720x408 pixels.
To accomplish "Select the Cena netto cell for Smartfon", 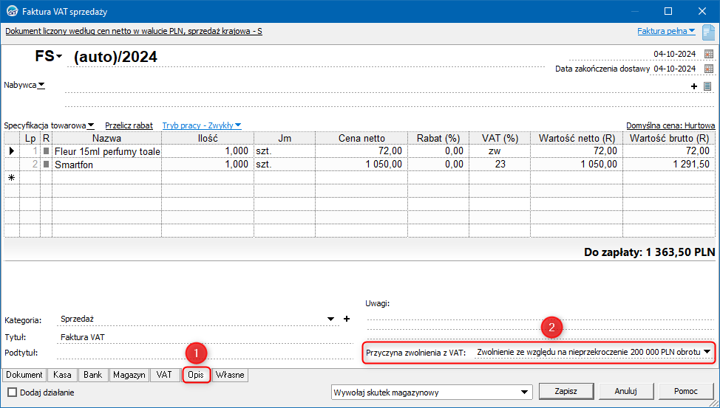I will pyautogui.click(x=360, y=165).
